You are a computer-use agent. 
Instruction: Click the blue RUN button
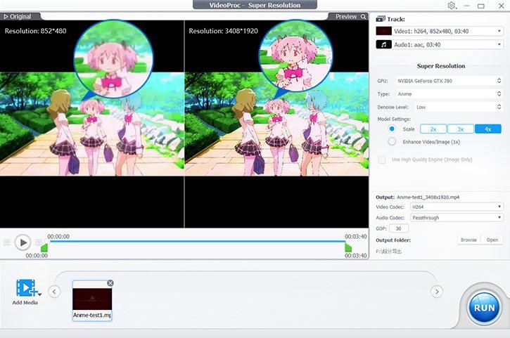(x=484, y=308)
